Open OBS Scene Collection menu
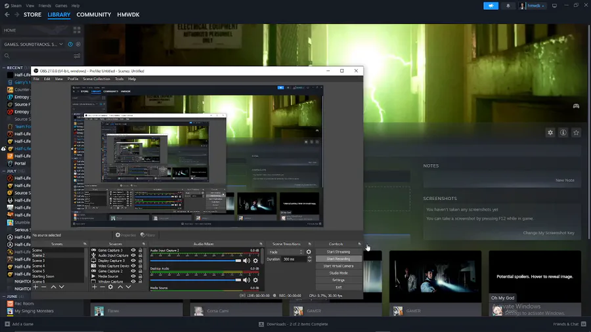Image resolution: width=591 pixels, height=332 pixels. pyautogui.click(x=97, y=79)
